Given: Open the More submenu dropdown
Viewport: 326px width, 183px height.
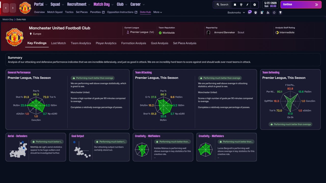Looking at the screenshot, I should coord(158,12).
